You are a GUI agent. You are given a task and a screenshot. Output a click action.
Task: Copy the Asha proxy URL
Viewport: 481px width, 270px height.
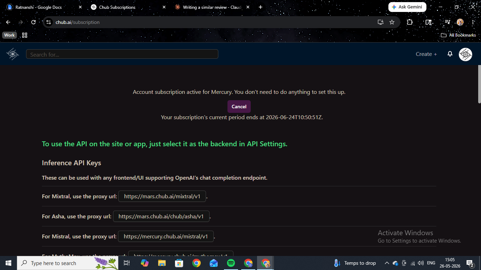click(161, 217)
